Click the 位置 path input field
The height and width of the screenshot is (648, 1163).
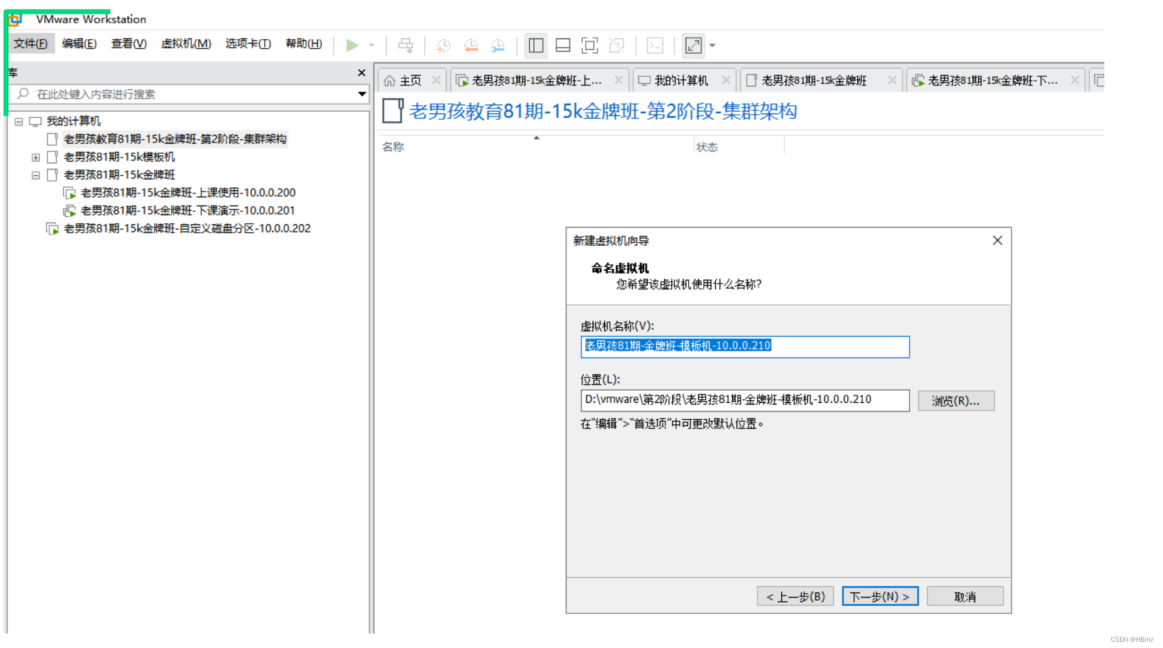coord(745,400)
